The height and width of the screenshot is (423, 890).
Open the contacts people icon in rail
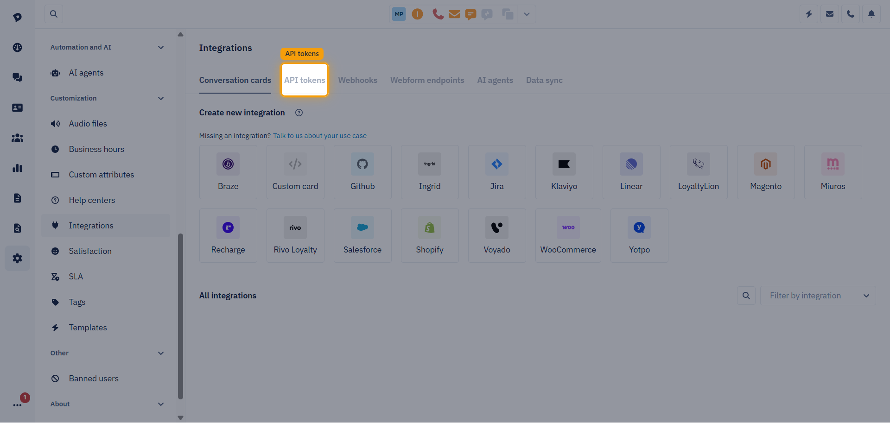[x=18, y=138]
